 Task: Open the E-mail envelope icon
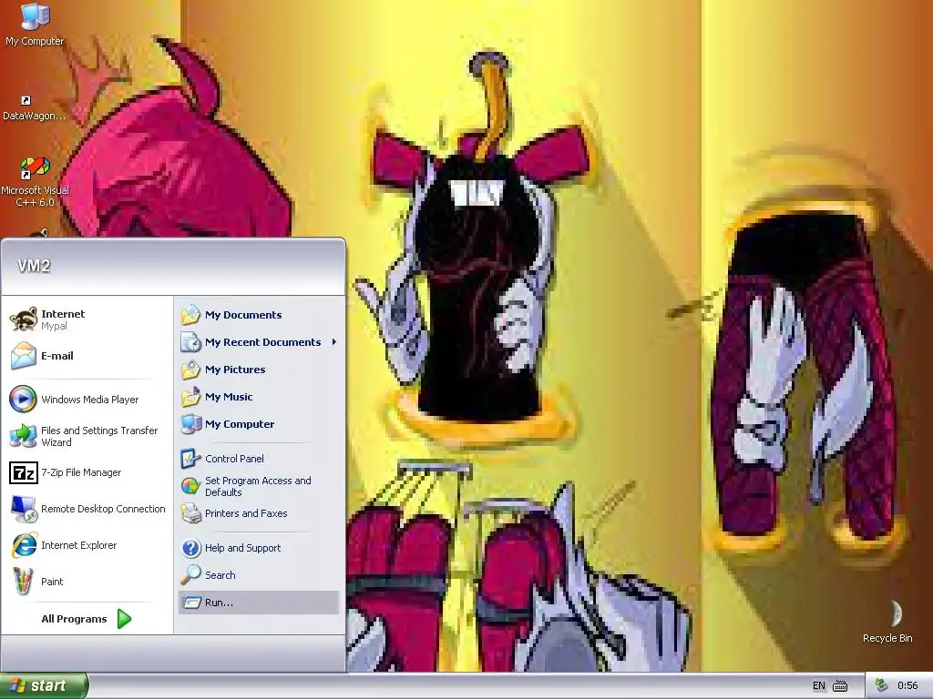[24, 356]
